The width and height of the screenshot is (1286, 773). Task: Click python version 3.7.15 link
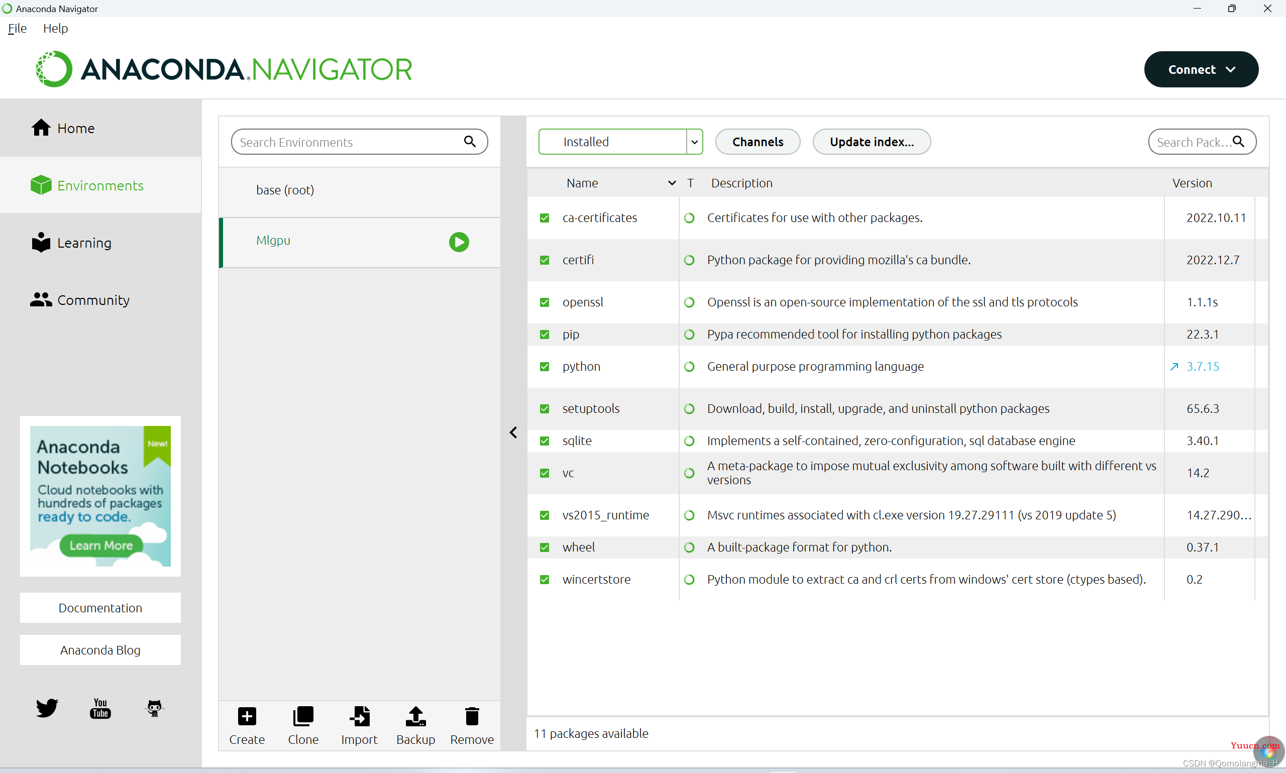[x=1203, y=367]
